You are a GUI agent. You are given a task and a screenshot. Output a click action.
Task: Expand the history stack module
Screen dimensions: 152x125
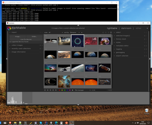pos(114,39)
